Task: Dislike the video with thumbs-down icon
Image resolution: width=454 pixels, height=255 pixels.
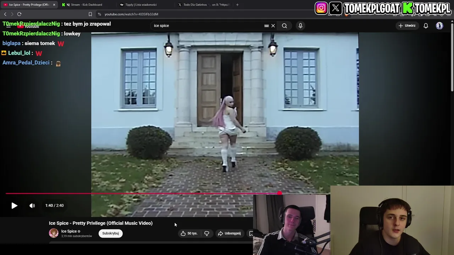Action: pyautogui.click(x=207, y=233)
